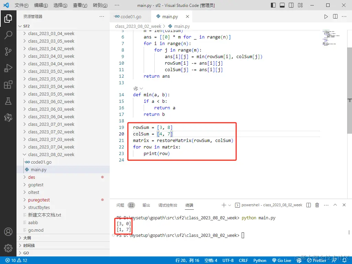Expand the GO section
Screen dimensions: 352x264
click(x=63, y=253)
